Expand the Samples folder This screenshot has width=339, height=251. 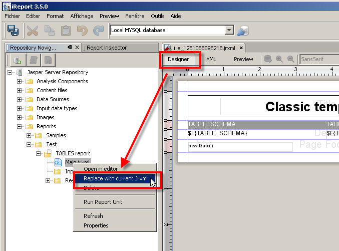coord(29,135)
